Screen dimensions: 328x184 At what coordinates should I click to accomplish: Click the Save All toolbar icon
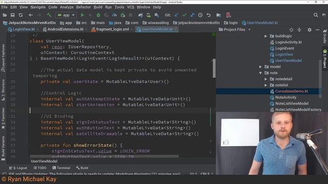(x=12, y=15)
